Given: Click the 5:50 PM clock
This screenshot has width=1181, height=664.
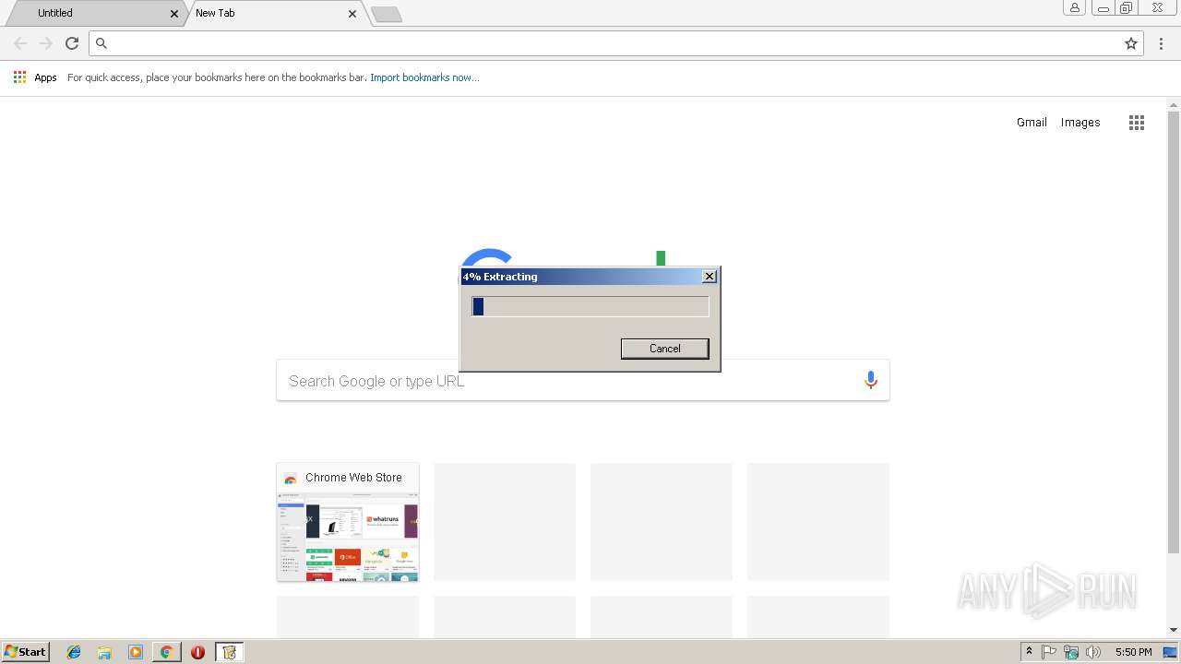Looking at the screenshot, I should coord(1133,652).
